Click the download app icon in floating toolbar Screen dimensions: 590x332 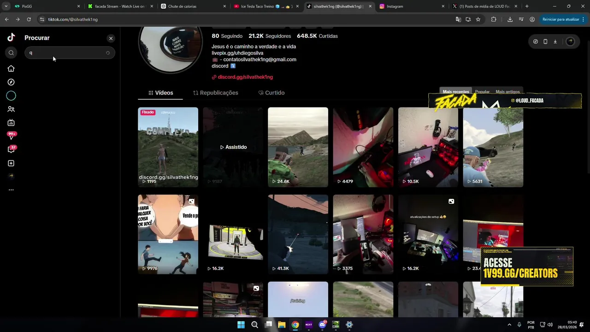tap(555, 41)
